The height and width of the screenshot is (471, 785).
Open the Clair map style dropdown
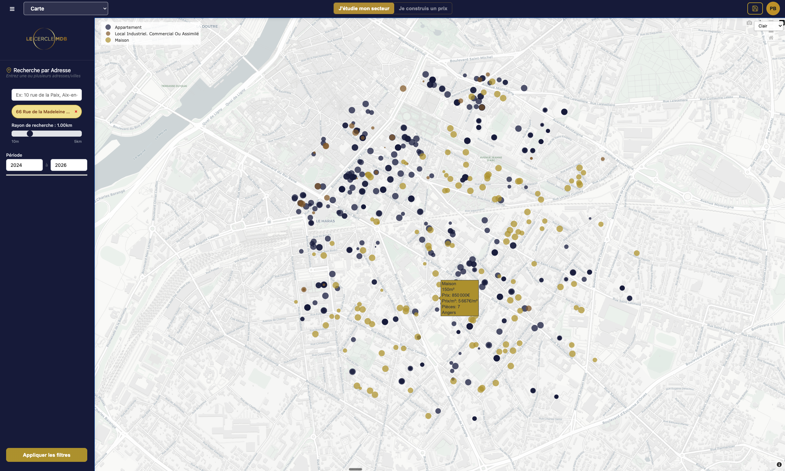point(768,26)
